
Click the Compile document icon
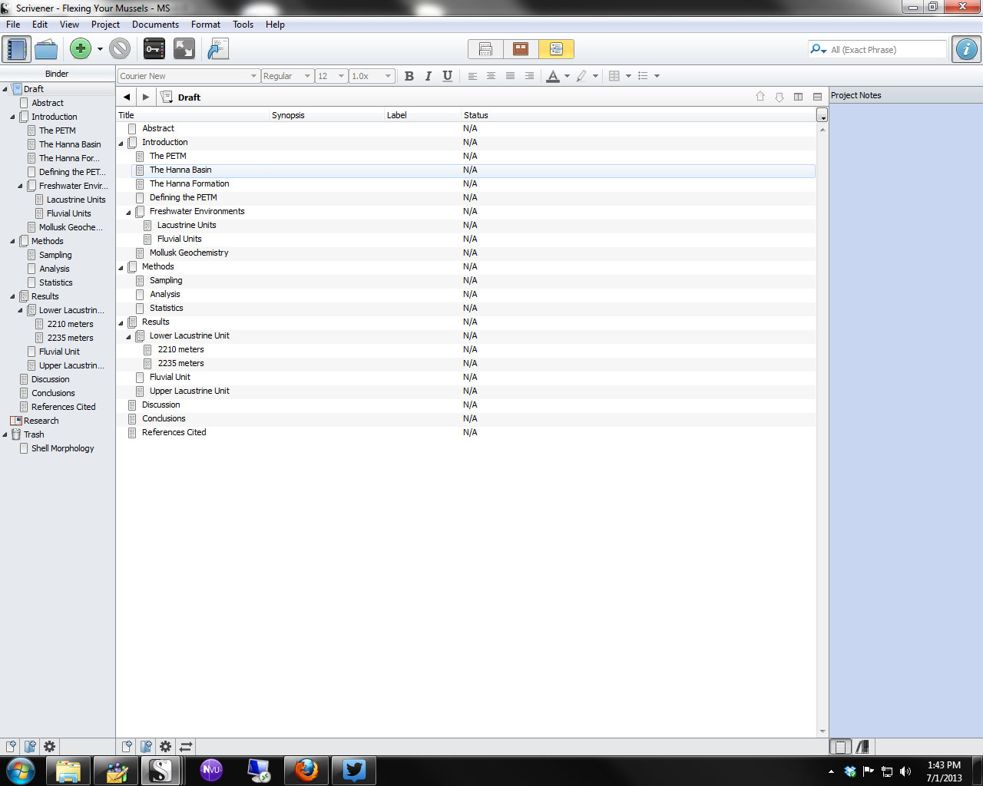(x=218, y=49)
